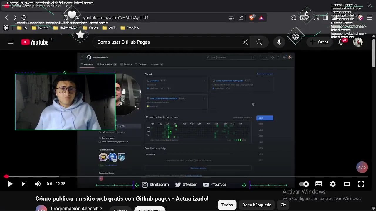Open the player settings gear
376x211 pixels.
click(333, 184)
